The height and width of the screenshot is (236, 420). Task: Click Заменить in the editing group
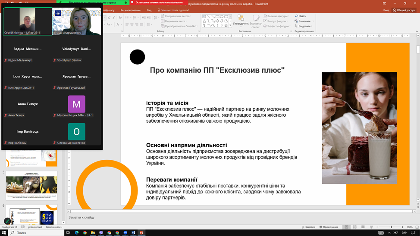pos(303,21)
